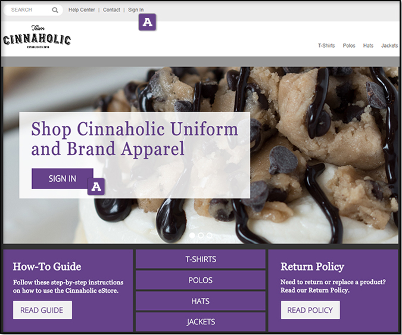Click the Team Cinnaholic logo

tap(37, 37)
